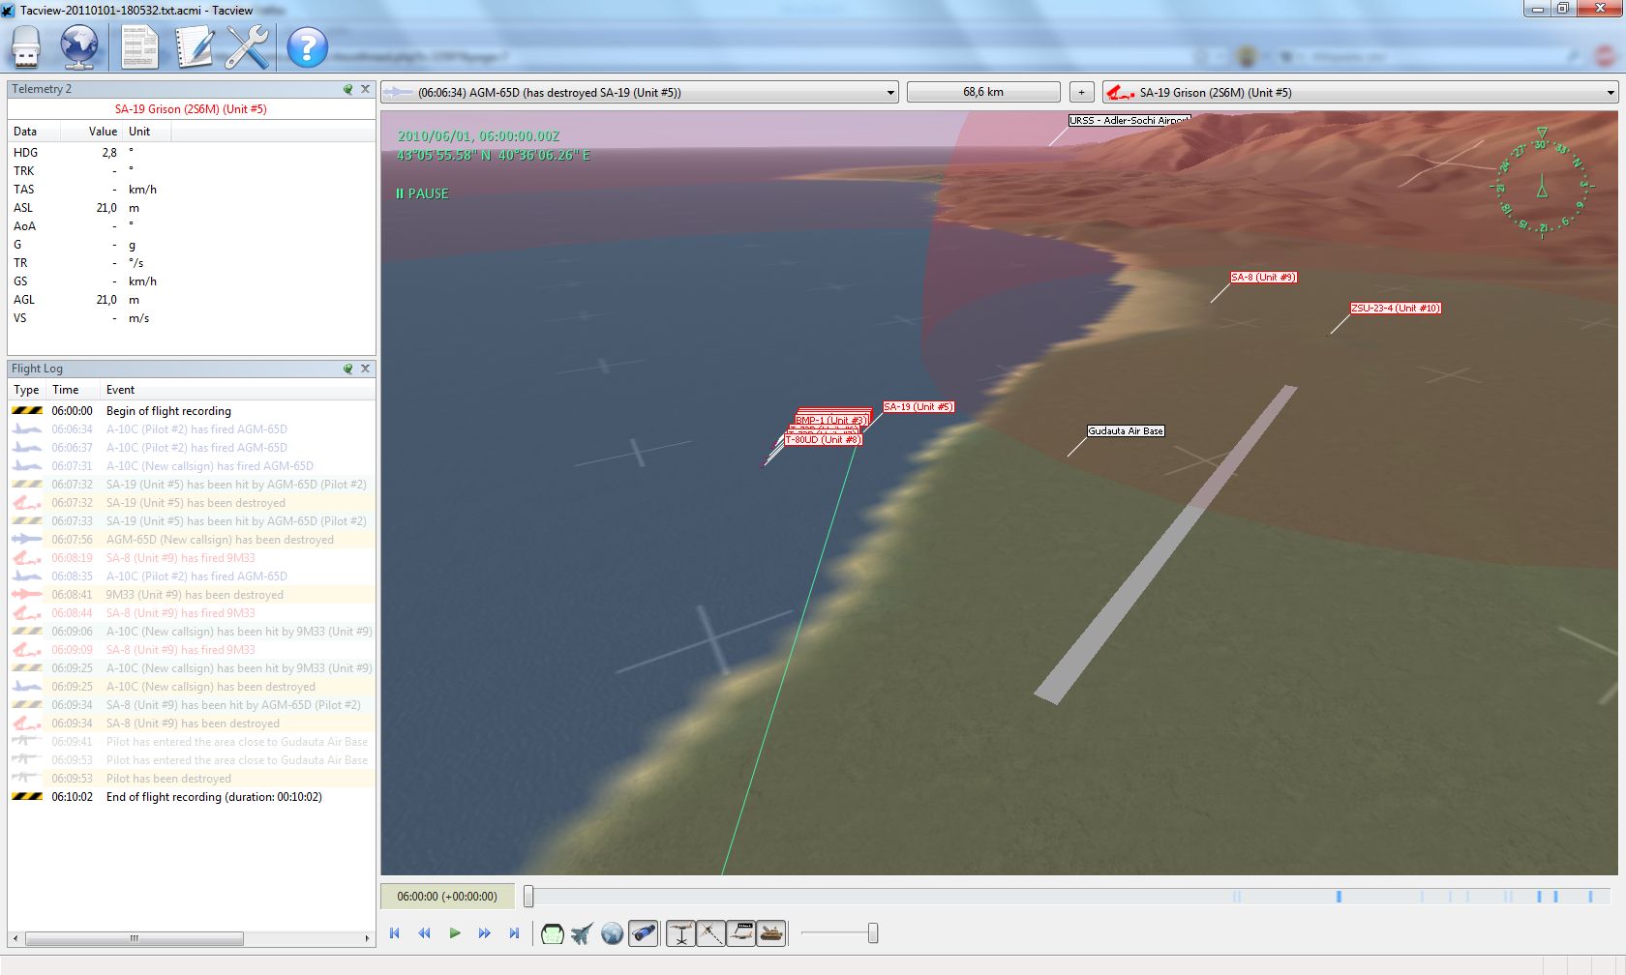Click the Type column header in Flight Log
Screen dimensions: 1626x975
tap(27, 390)
